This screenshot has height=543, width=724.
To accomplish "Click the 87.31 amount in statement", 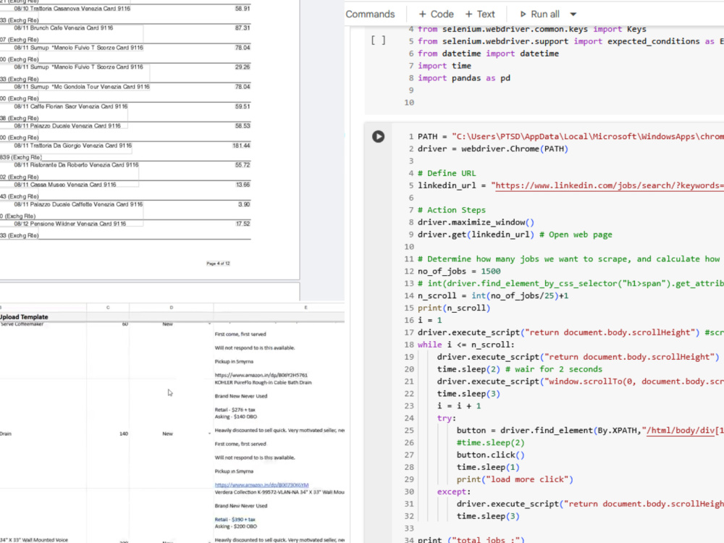I will click(243, 28).
